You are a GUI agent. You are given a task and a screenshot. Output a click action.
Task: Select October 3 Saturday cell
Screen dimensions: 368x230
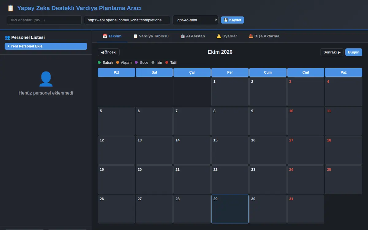306,92
